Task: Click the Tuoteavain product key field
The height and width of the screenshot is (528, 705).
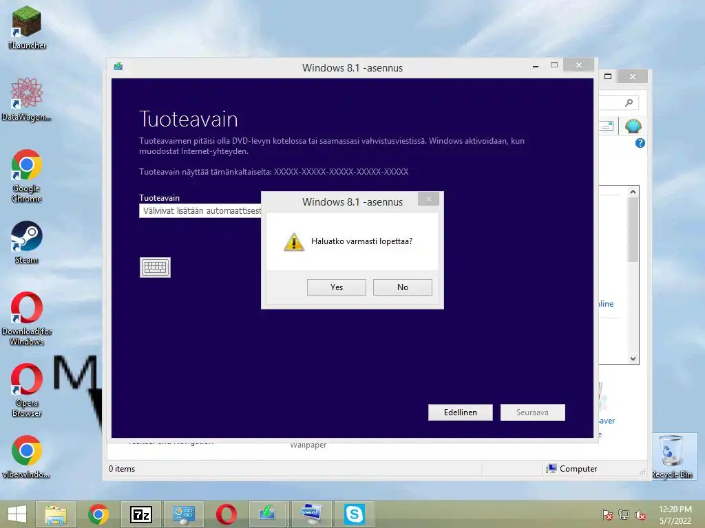Action: click(200, 211)
